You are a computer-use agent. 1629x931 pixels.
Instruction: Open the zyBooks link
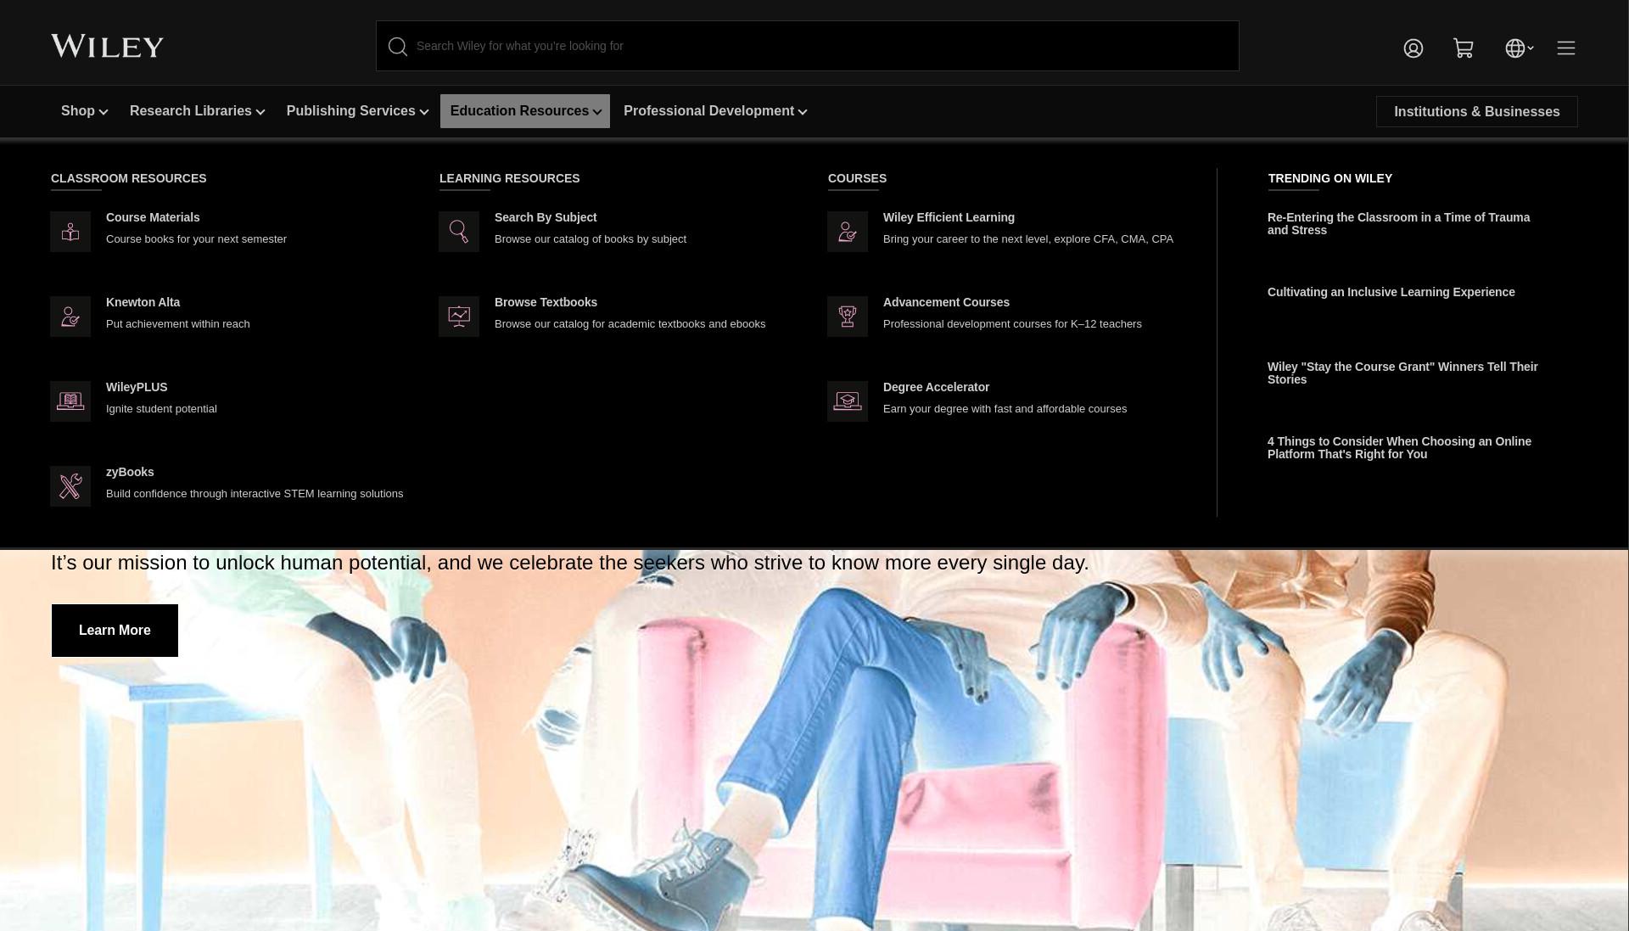[130, 473]
